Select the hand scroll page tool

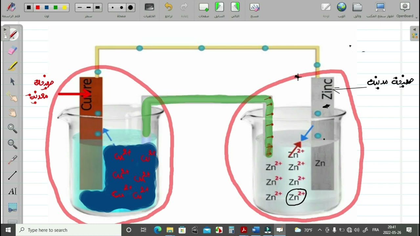coord(12,113)
